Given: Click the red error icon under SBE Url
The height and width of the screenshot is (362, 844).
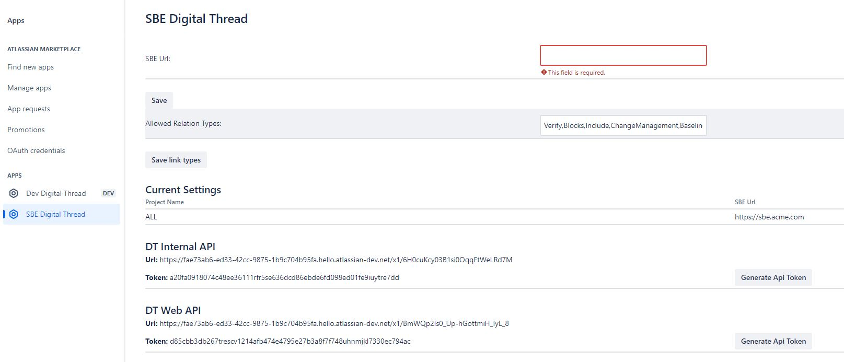Looking at the screenshot, I should 544,73.
